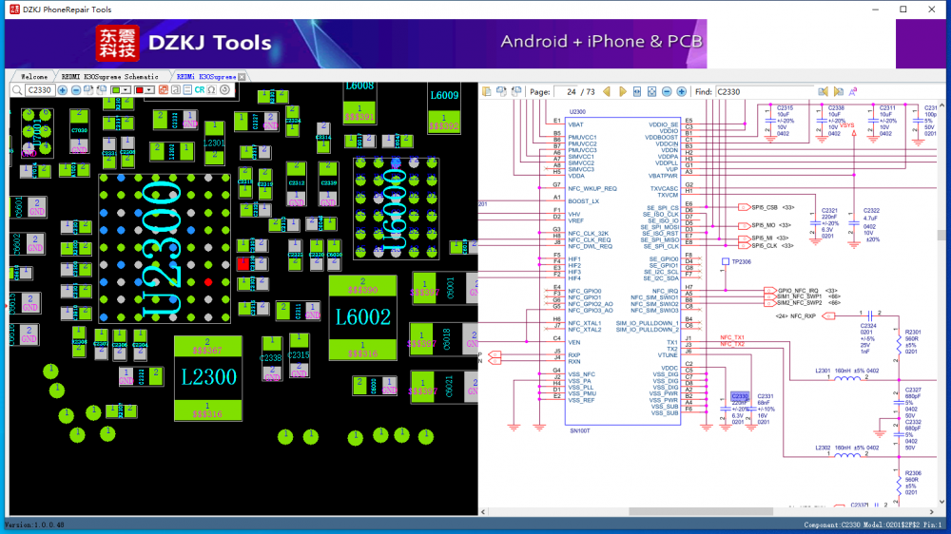Click the CR icon in PCB toolbar

coord(199,90)
